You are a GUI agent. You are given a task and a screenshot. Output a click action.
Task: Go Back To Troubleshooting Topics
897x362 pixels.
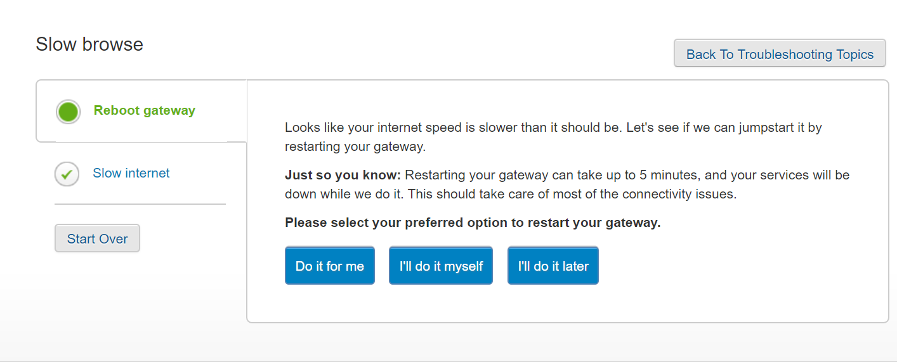point(780,55)
